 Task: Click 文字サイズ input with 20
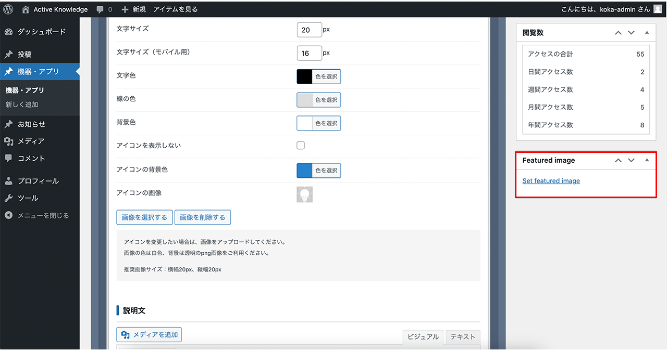point(310,30)
